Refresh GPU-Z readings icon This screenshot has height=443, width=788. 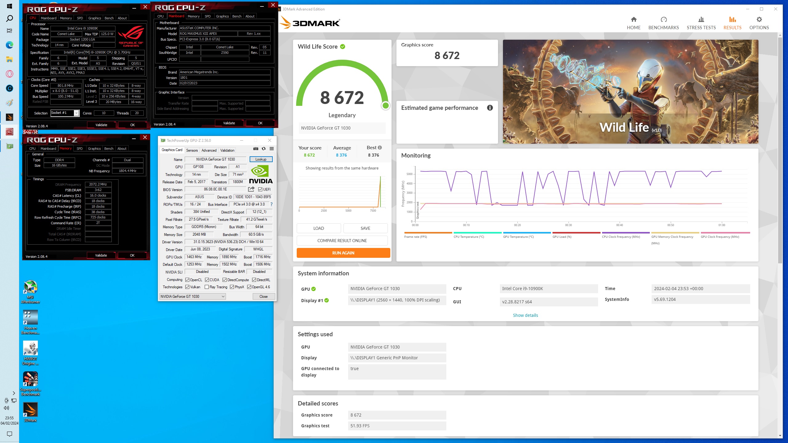coord(264,149)
